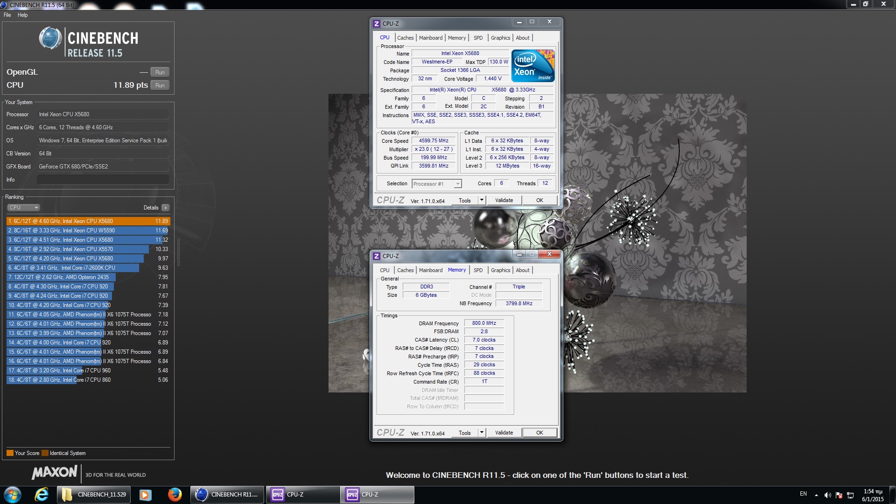
Task: Switch to SPD tab in lower CPU-Z
Action: (478, 270)
